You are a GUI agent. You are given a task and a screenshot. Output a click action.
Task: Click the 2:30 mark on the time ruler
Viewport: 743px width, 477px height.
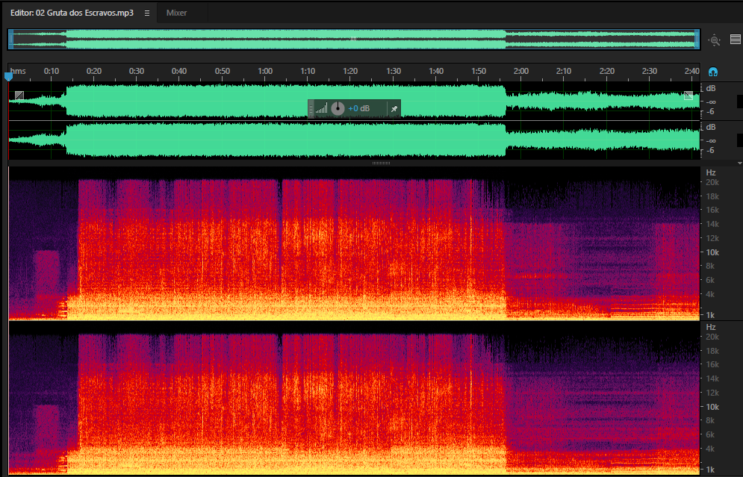point(649,71)
